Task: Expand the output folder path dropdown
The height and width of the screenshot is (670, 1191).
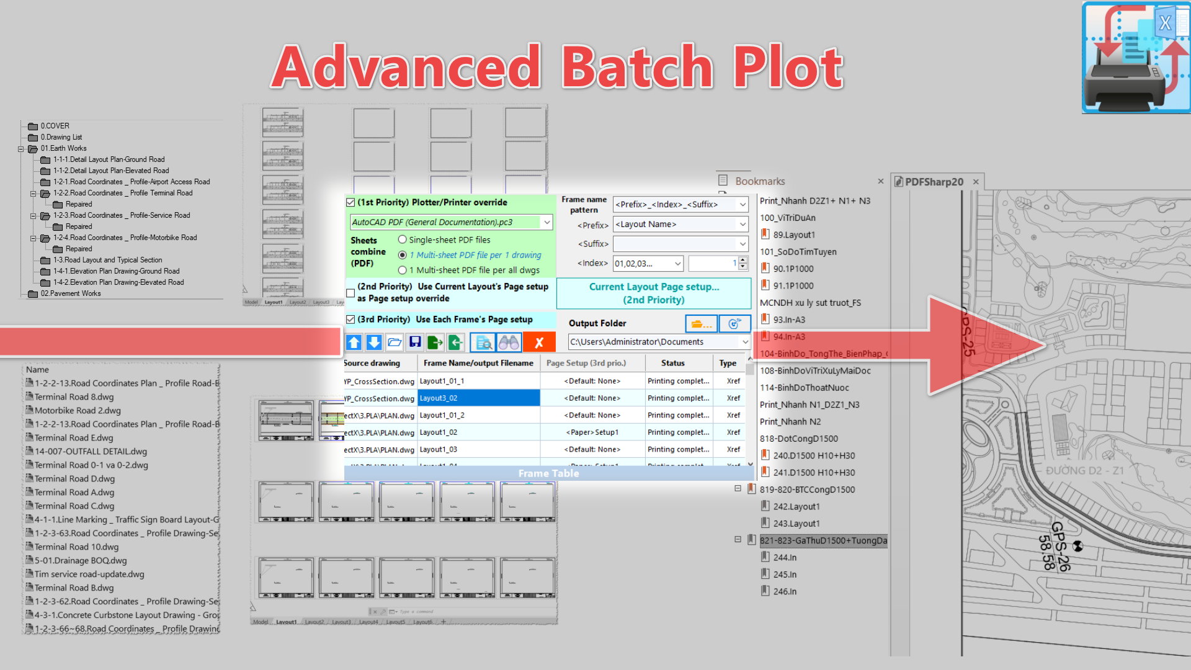Action: 744,342
